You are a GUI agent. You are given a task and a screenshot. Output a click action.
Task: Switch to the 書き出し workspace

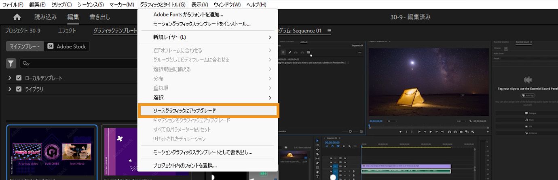coord(100,17)
